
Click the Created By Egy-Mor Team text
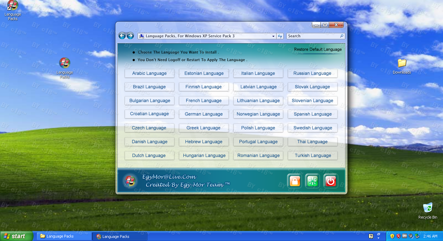click(188, 185)
